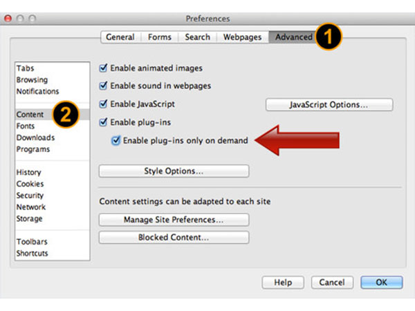The height and width of the screenshot is (311, 415).
Task: Toggle the Enable animated images checkbox
Action: [x=104, y=68]
